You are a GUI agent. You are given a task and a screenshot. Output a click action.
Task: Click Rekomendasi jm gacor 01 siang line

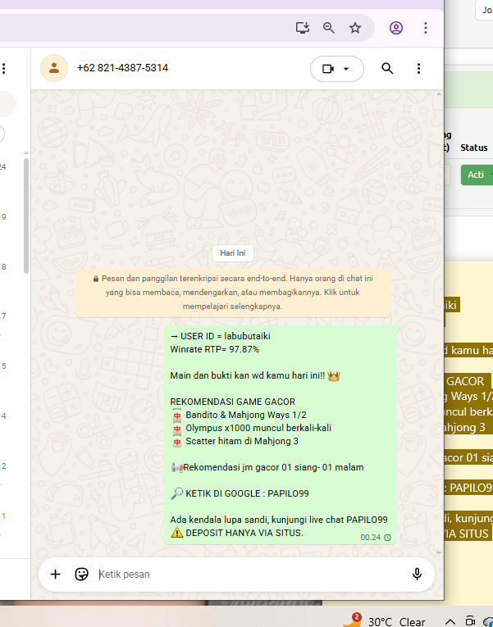click(267, 467)
